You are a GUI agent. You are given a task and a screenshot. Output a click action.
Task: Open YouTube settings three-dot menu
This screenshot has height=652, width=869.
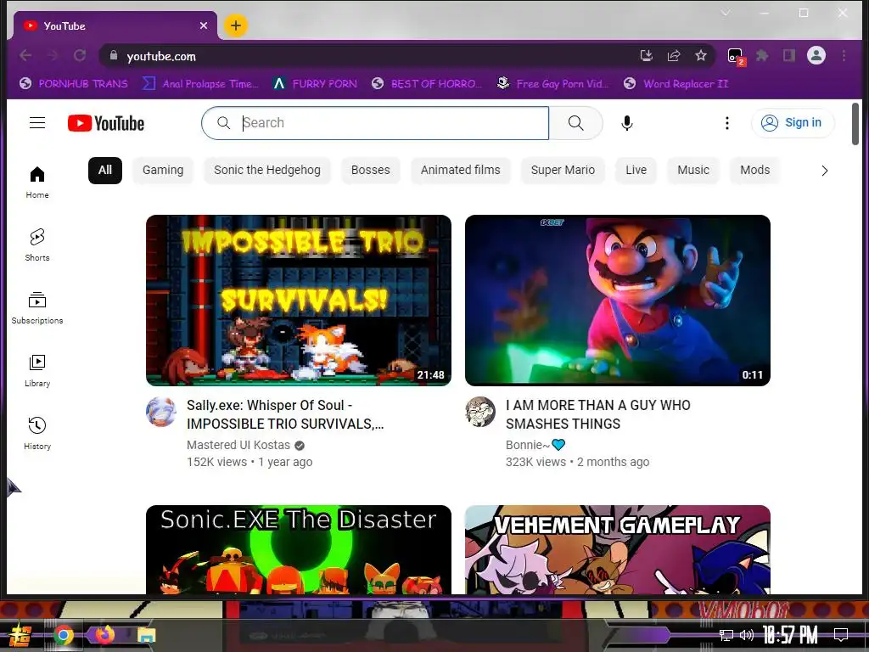727,123
